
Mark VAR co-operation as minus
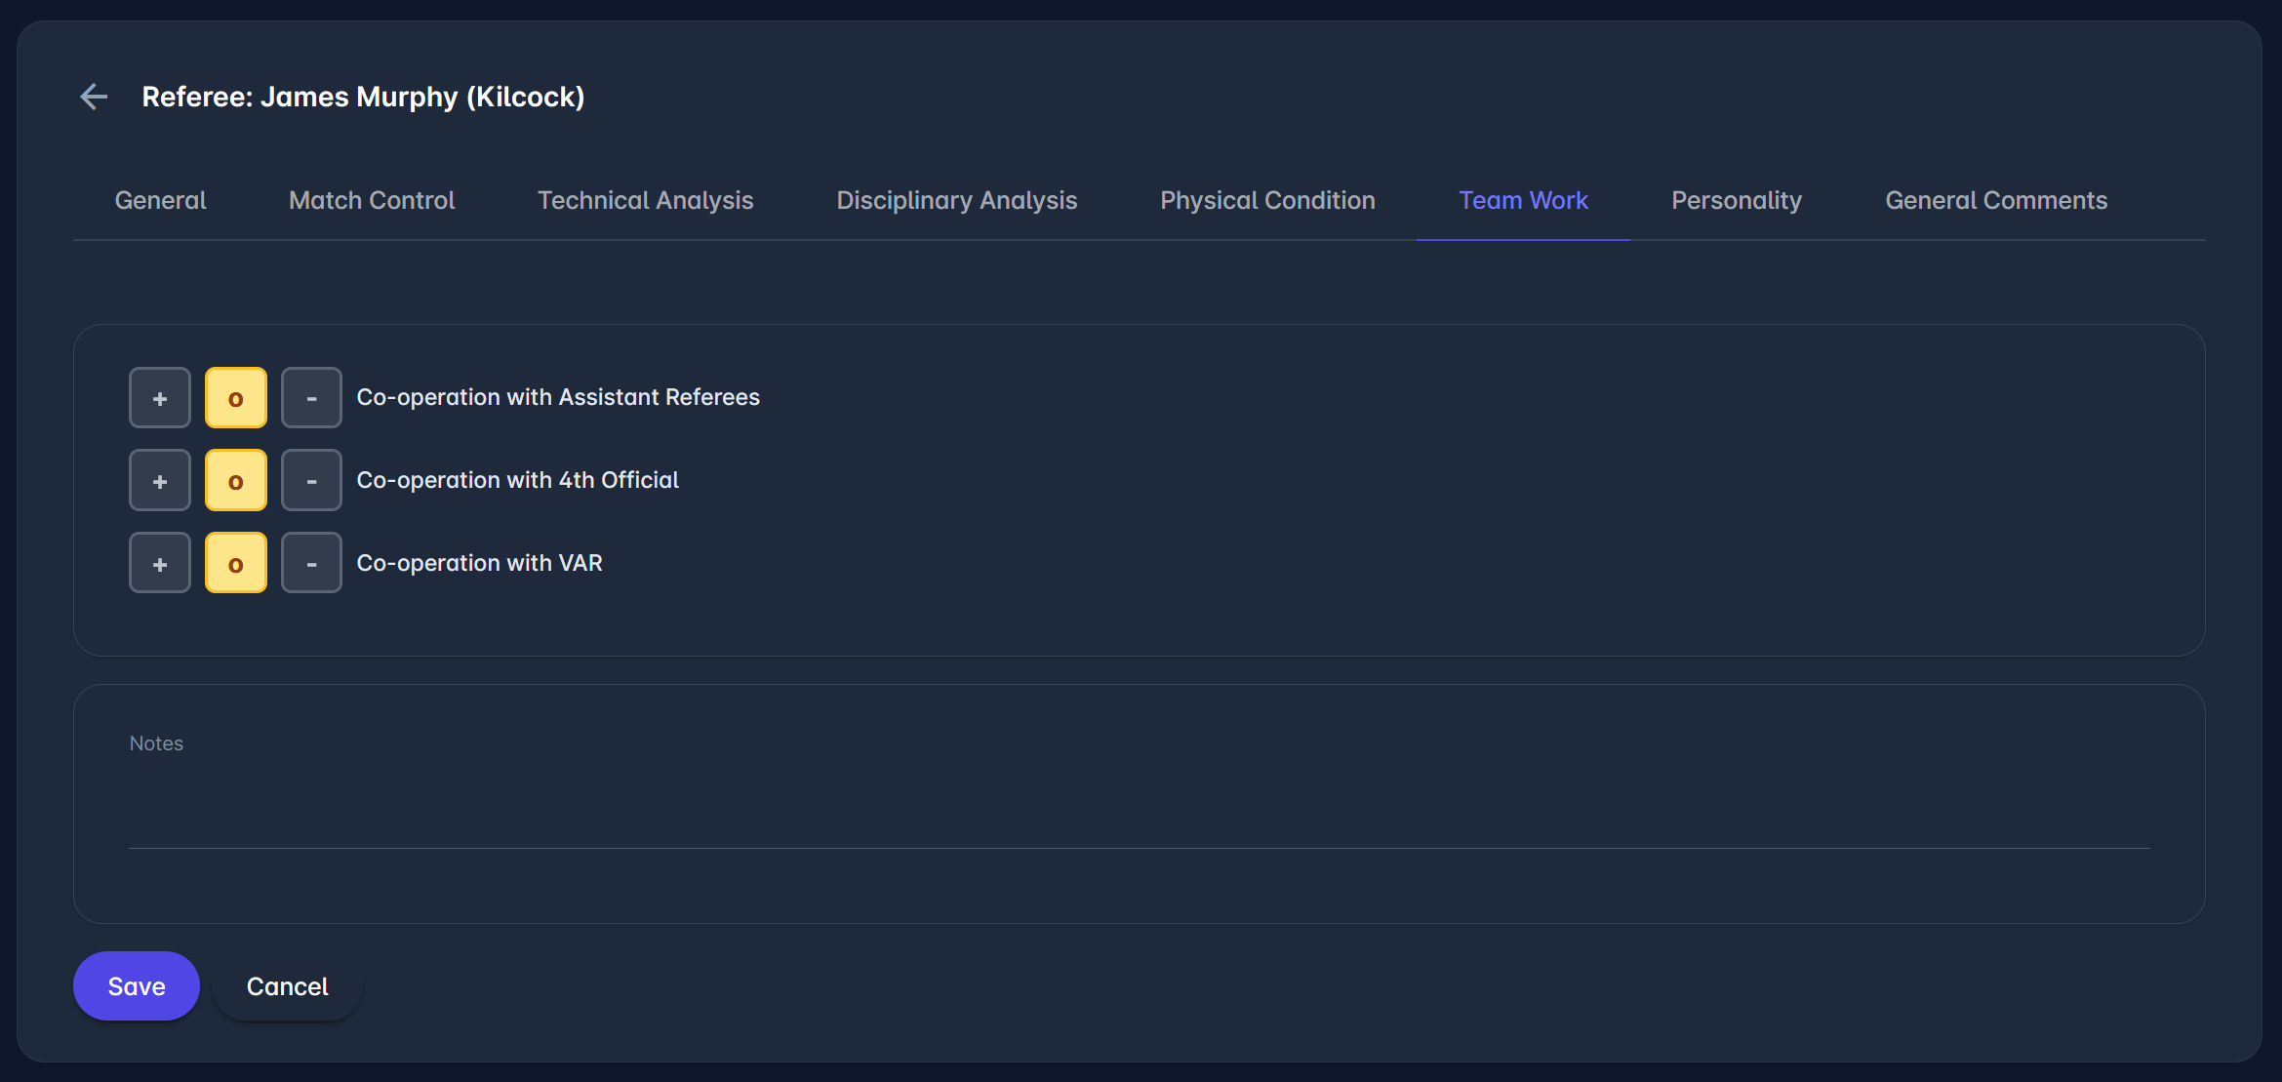[311, 563]
